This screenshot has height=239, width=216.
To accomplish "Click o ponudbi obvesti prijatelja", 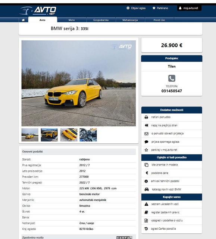I will tap(168, 133).
